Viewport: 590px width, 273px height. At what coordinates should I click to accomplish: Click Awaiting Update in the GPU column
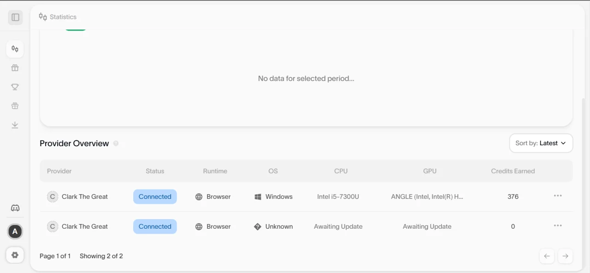(427, 226)
